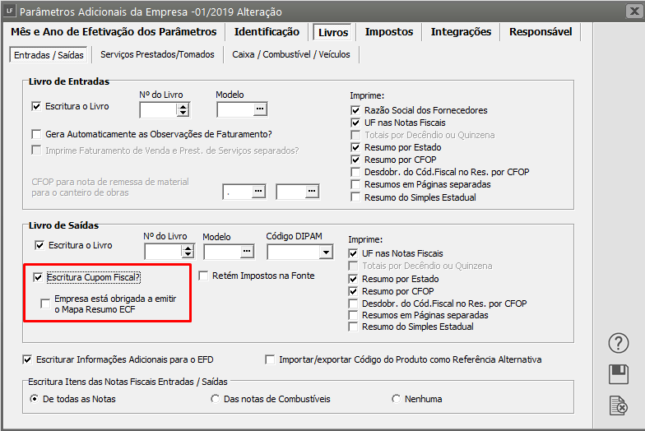The height and width of the screenshot is (431, 645).
Task: Enable Importar/exportar Código do Produto como Referência Alternativa
Action: (x=270, y=360)
